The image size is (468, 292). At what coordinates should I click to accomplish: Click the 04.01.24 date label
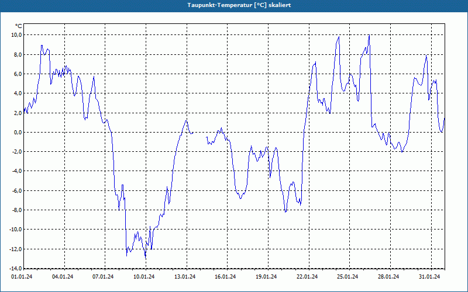pos(63,277)
